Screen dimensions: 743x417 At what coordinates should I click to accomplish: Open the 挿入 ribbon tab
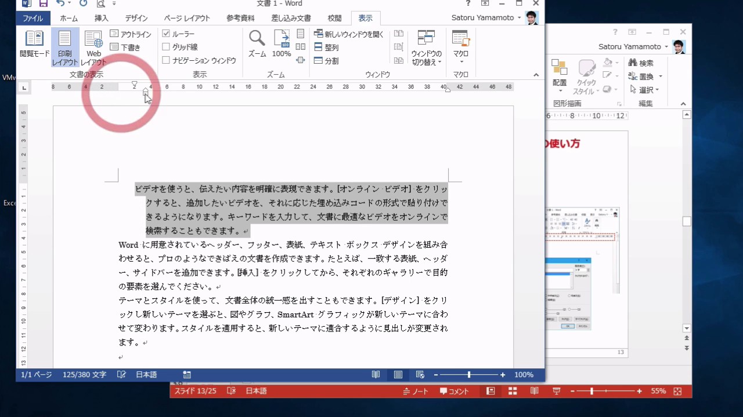(101, 19)
